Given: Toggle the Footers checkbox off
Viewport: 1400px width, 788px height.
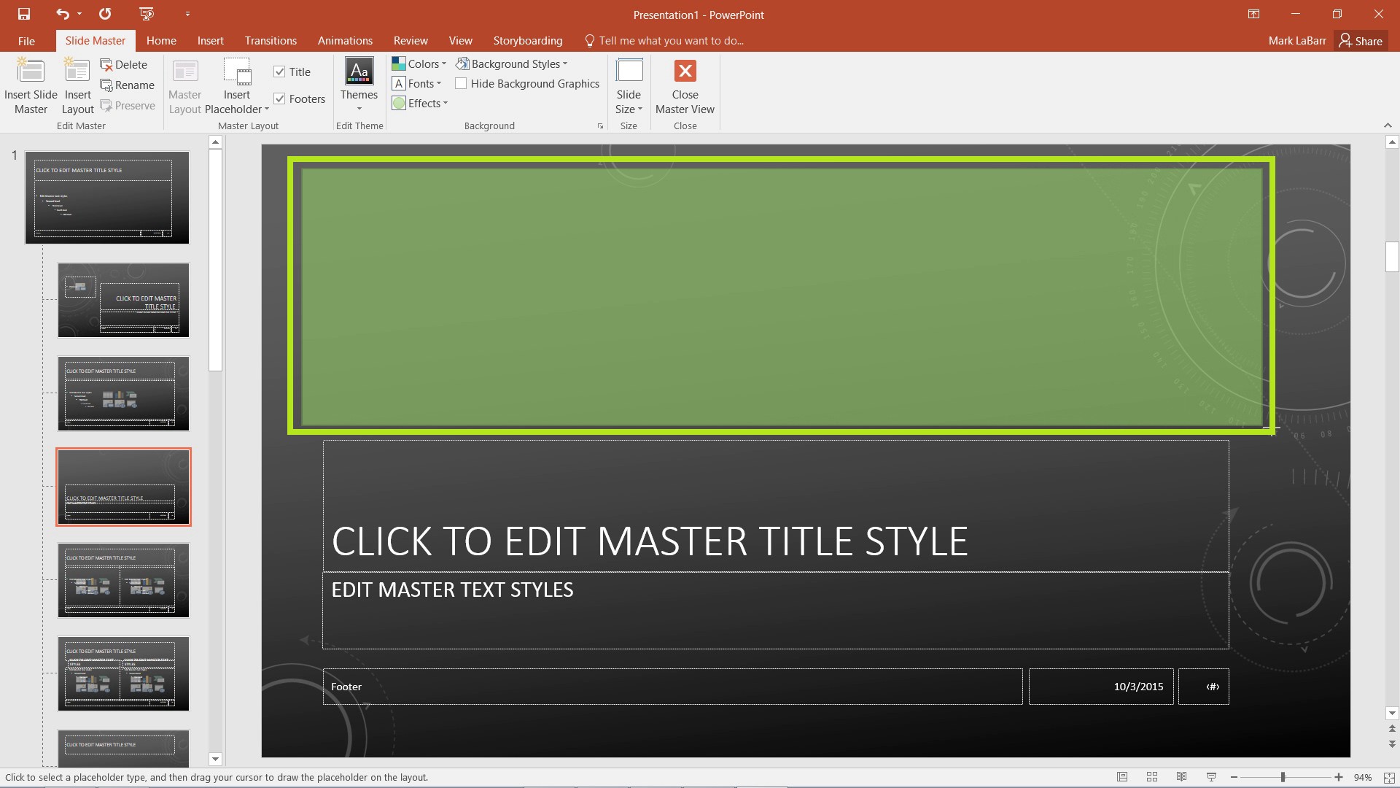Looking at the screenshot, I should [281, 99].
